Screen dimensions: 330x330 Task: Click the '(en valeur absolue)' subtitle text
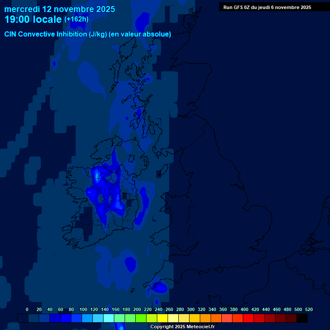point(140,34)
